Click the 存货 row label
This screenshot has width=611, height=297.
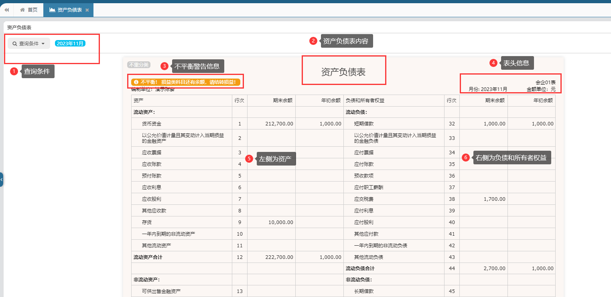(147, 222)
